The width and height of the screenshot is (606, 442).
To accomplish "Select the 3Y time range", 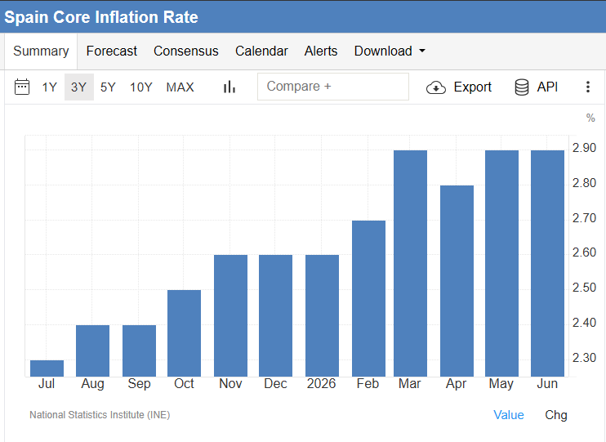I will 79,87.
